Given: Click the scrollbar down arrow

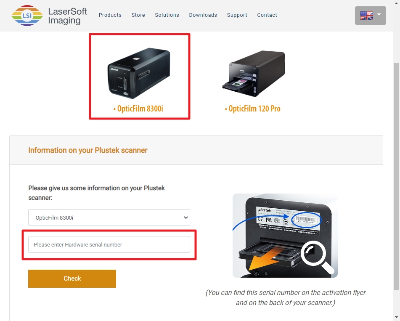Looking at the screenshot, I should point(396,318).
